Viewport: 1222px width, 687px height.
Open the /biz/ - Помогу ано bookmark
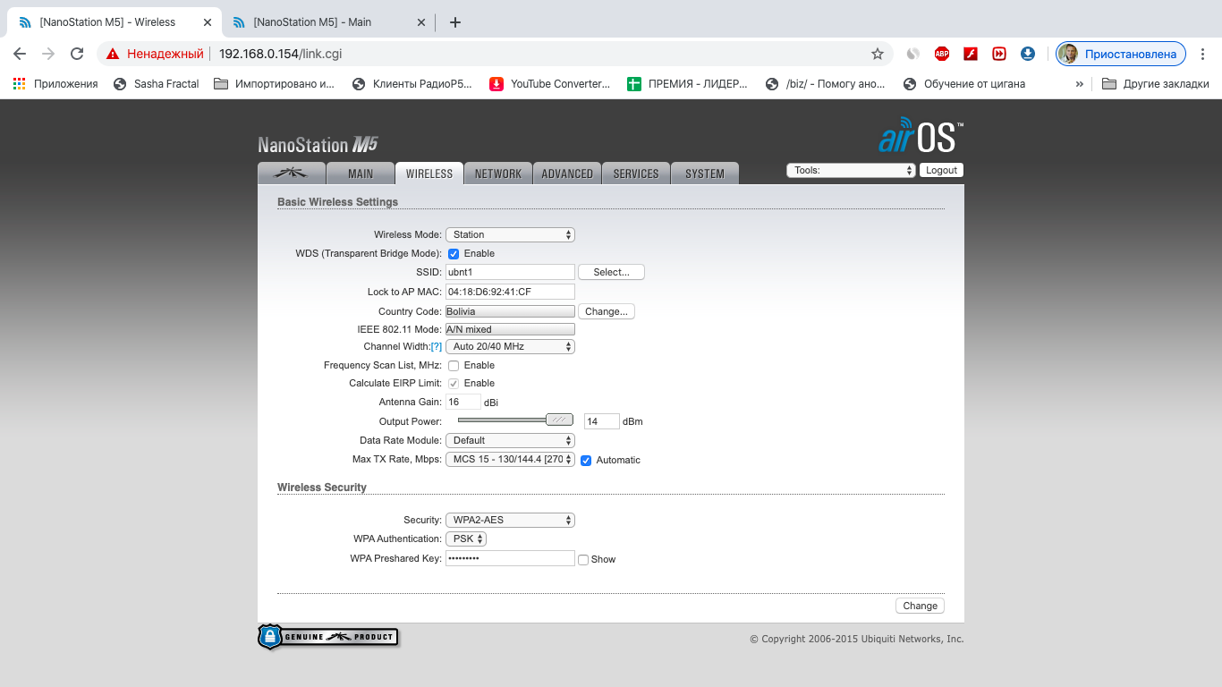(x=826, y=84)
